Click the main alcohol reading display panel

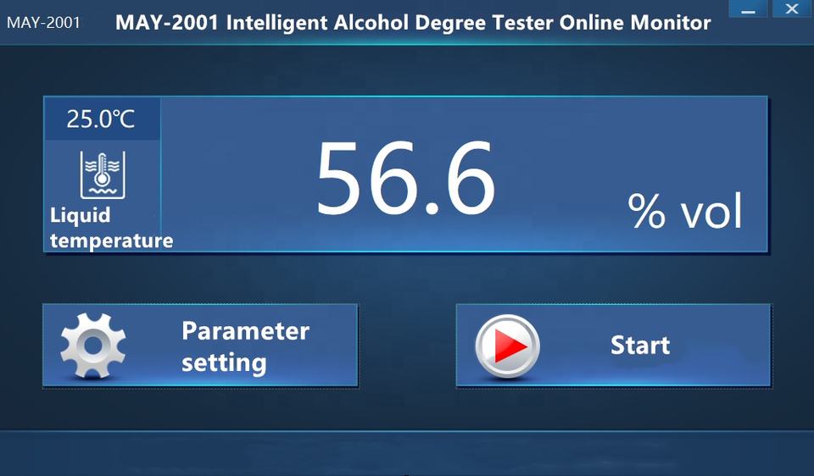point(405,174)
